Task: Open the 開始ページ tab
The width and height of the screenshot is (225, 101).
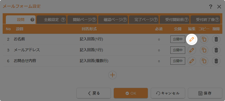Action: [x=82, y=20]
